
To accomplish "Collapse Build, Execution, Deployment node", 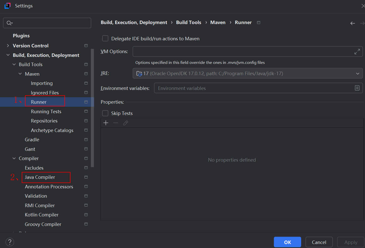I will (x=8, y=55).
